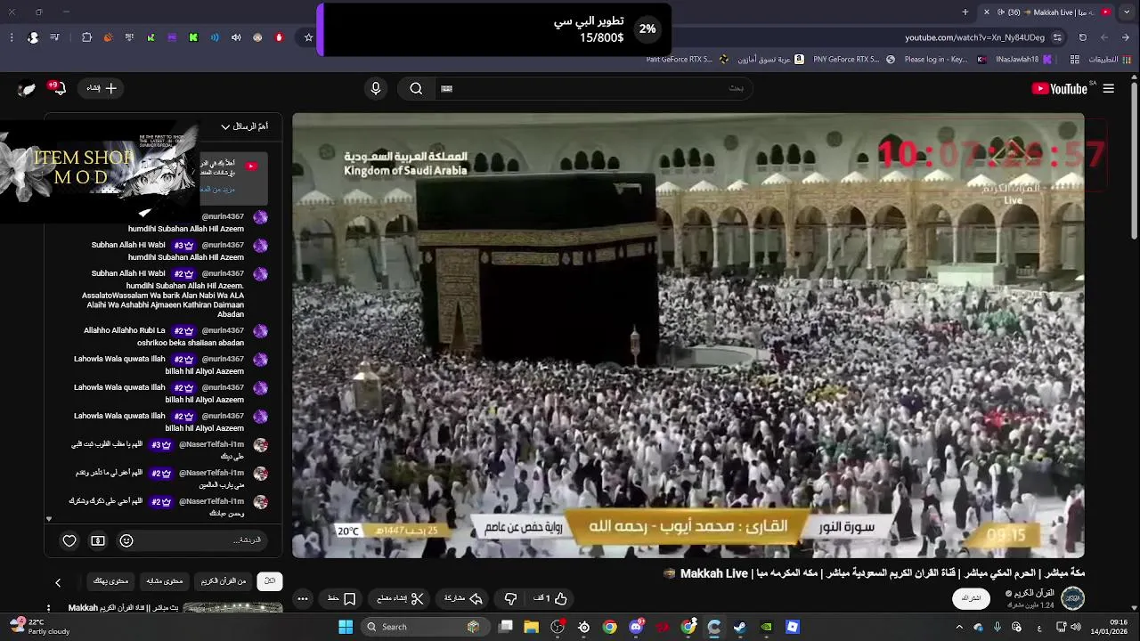Open the YouTube hamburger guide menu
The width and height of the screenshot is (1140, 641).
tap(1108, 88)
